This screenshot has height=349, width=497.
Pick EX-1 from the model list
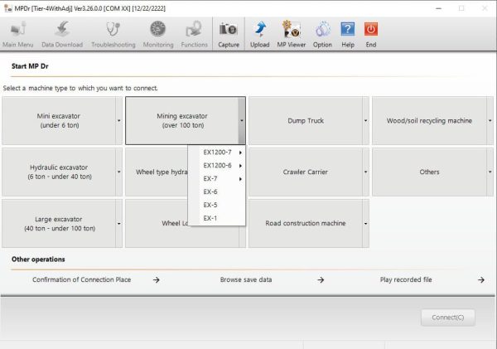pos(217,218)
